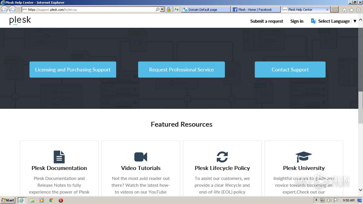363x204 pixels.
Task: Click the search magnifier in address bar
Action: coord(158,9)
